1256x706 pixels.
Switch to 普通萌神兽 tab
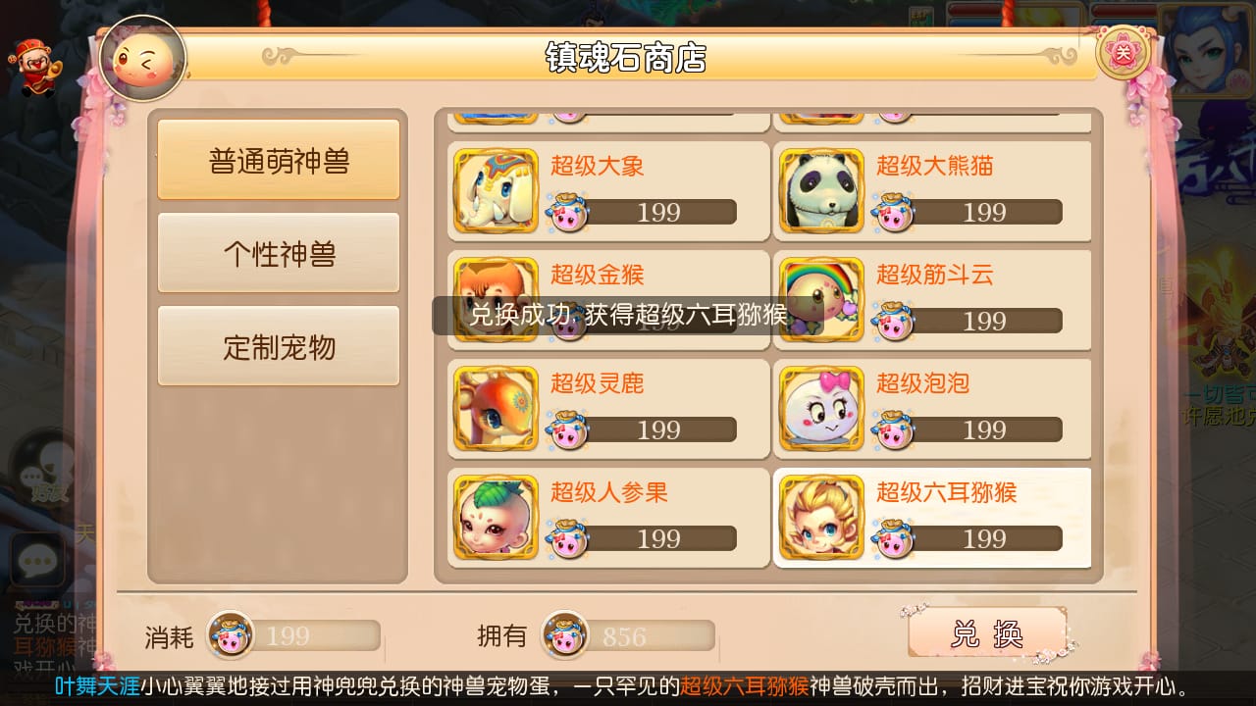pos(279,160)
